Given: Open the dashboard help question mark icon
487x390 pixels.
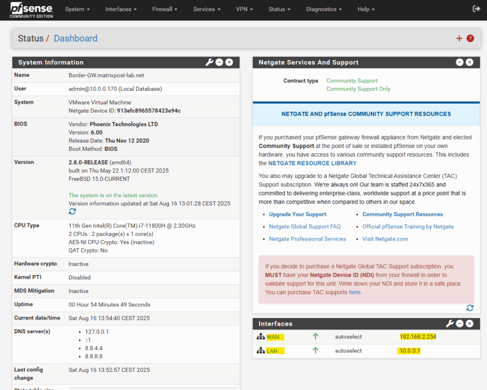Looking at the screenshot, I should click(470, 38).
